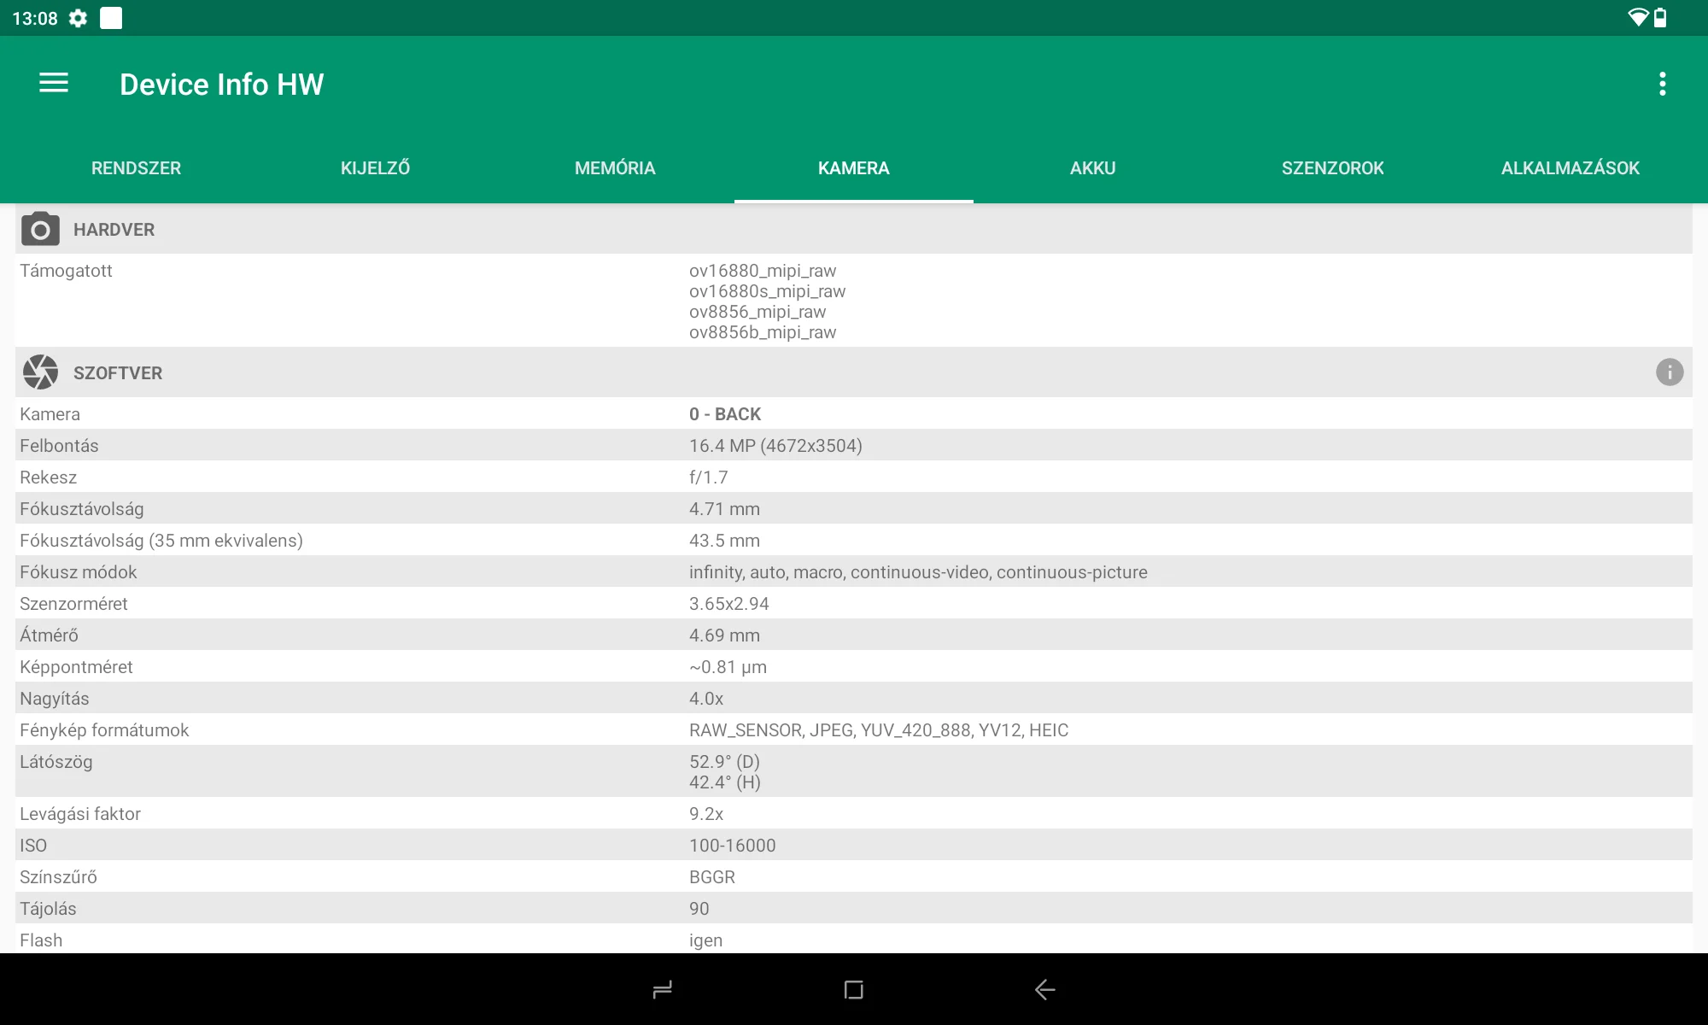Tap the Wi-Fi status icon
The height and width of the screenshot is (1025, 1708).
coord(1637,18)
